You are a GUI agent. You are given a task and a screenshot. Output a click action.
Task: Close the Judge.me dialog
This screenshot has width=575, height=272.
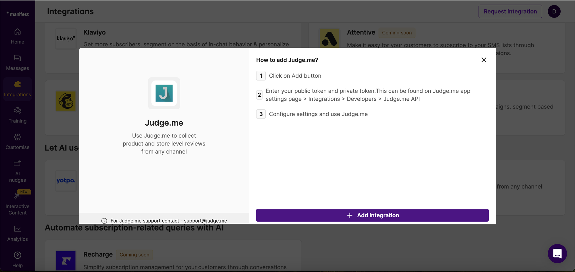[484, 60]
